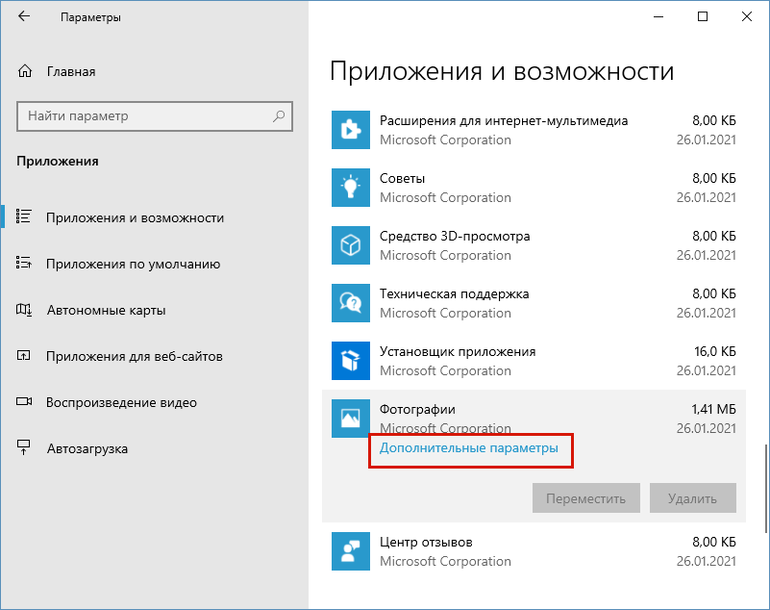
Task: Click the vertical scrollbar thumb of apps list
Action: [x=765, y=488]
